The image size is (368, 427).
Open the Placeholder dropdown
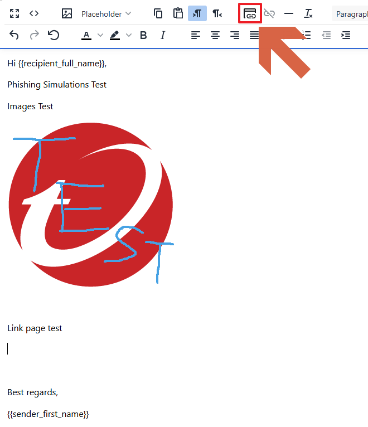[x=106, y=13]
